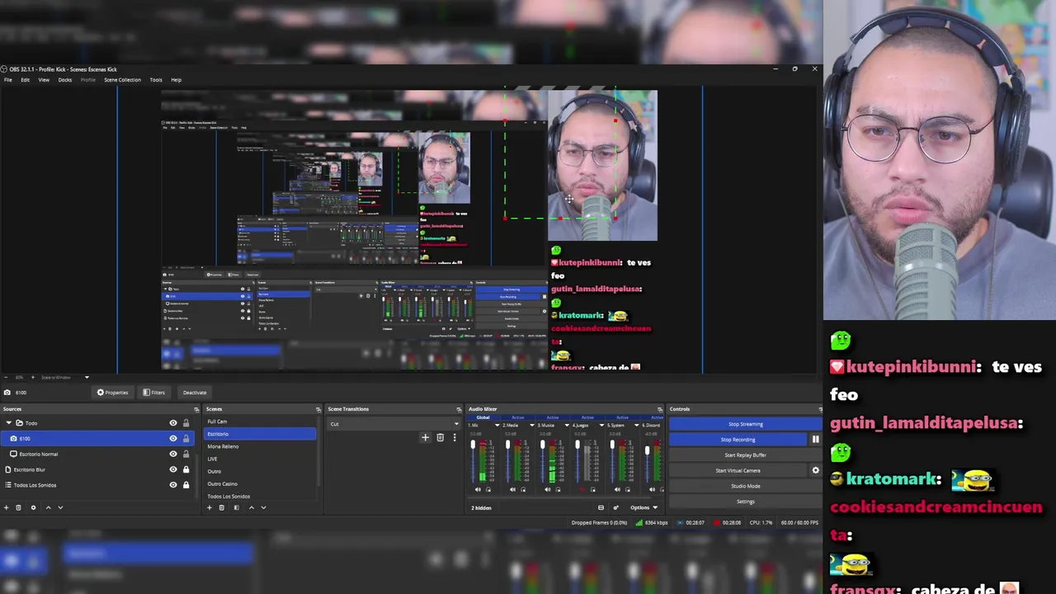1056x594 pixels.
Task: Open the Tools menu
Action: coord(156,80)
